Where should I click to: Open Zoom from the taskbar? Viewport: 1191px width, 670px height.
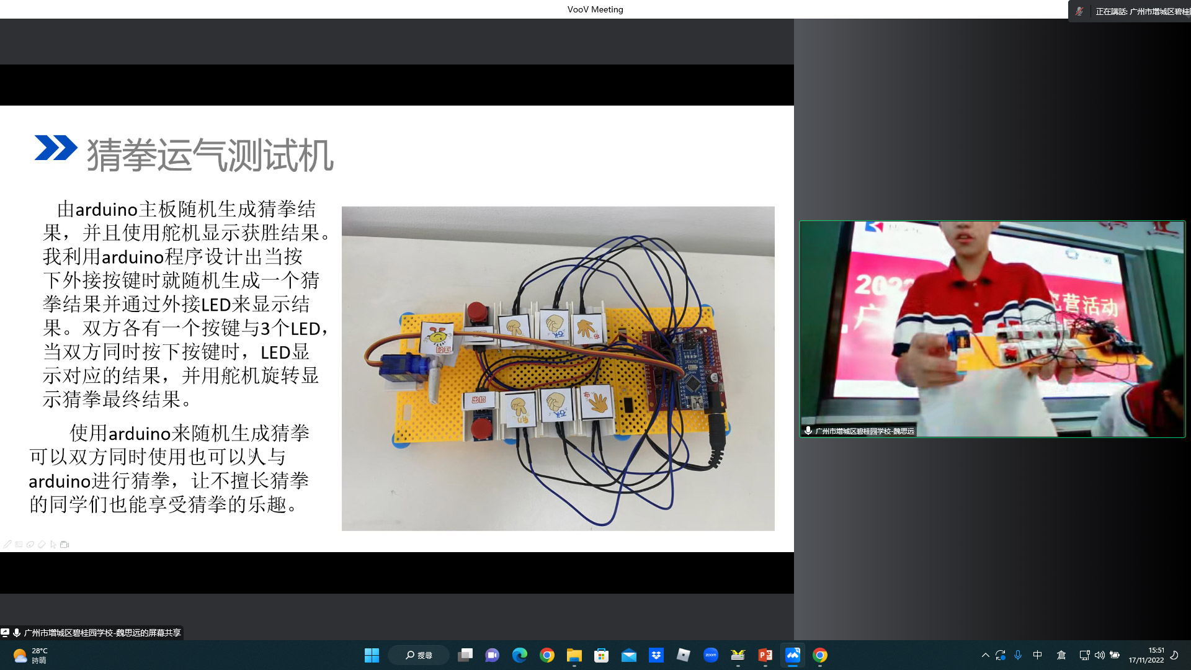[711, 655]
